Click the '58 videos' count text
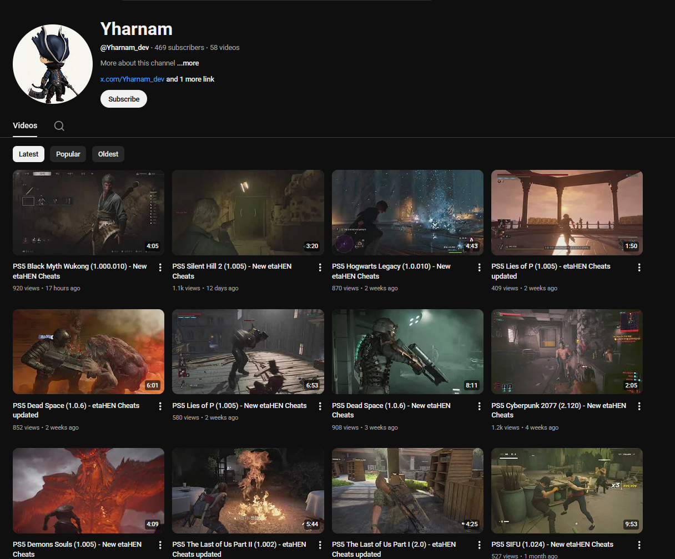The height and width of the screenshot is (559, 675). (x=225, y=48)
